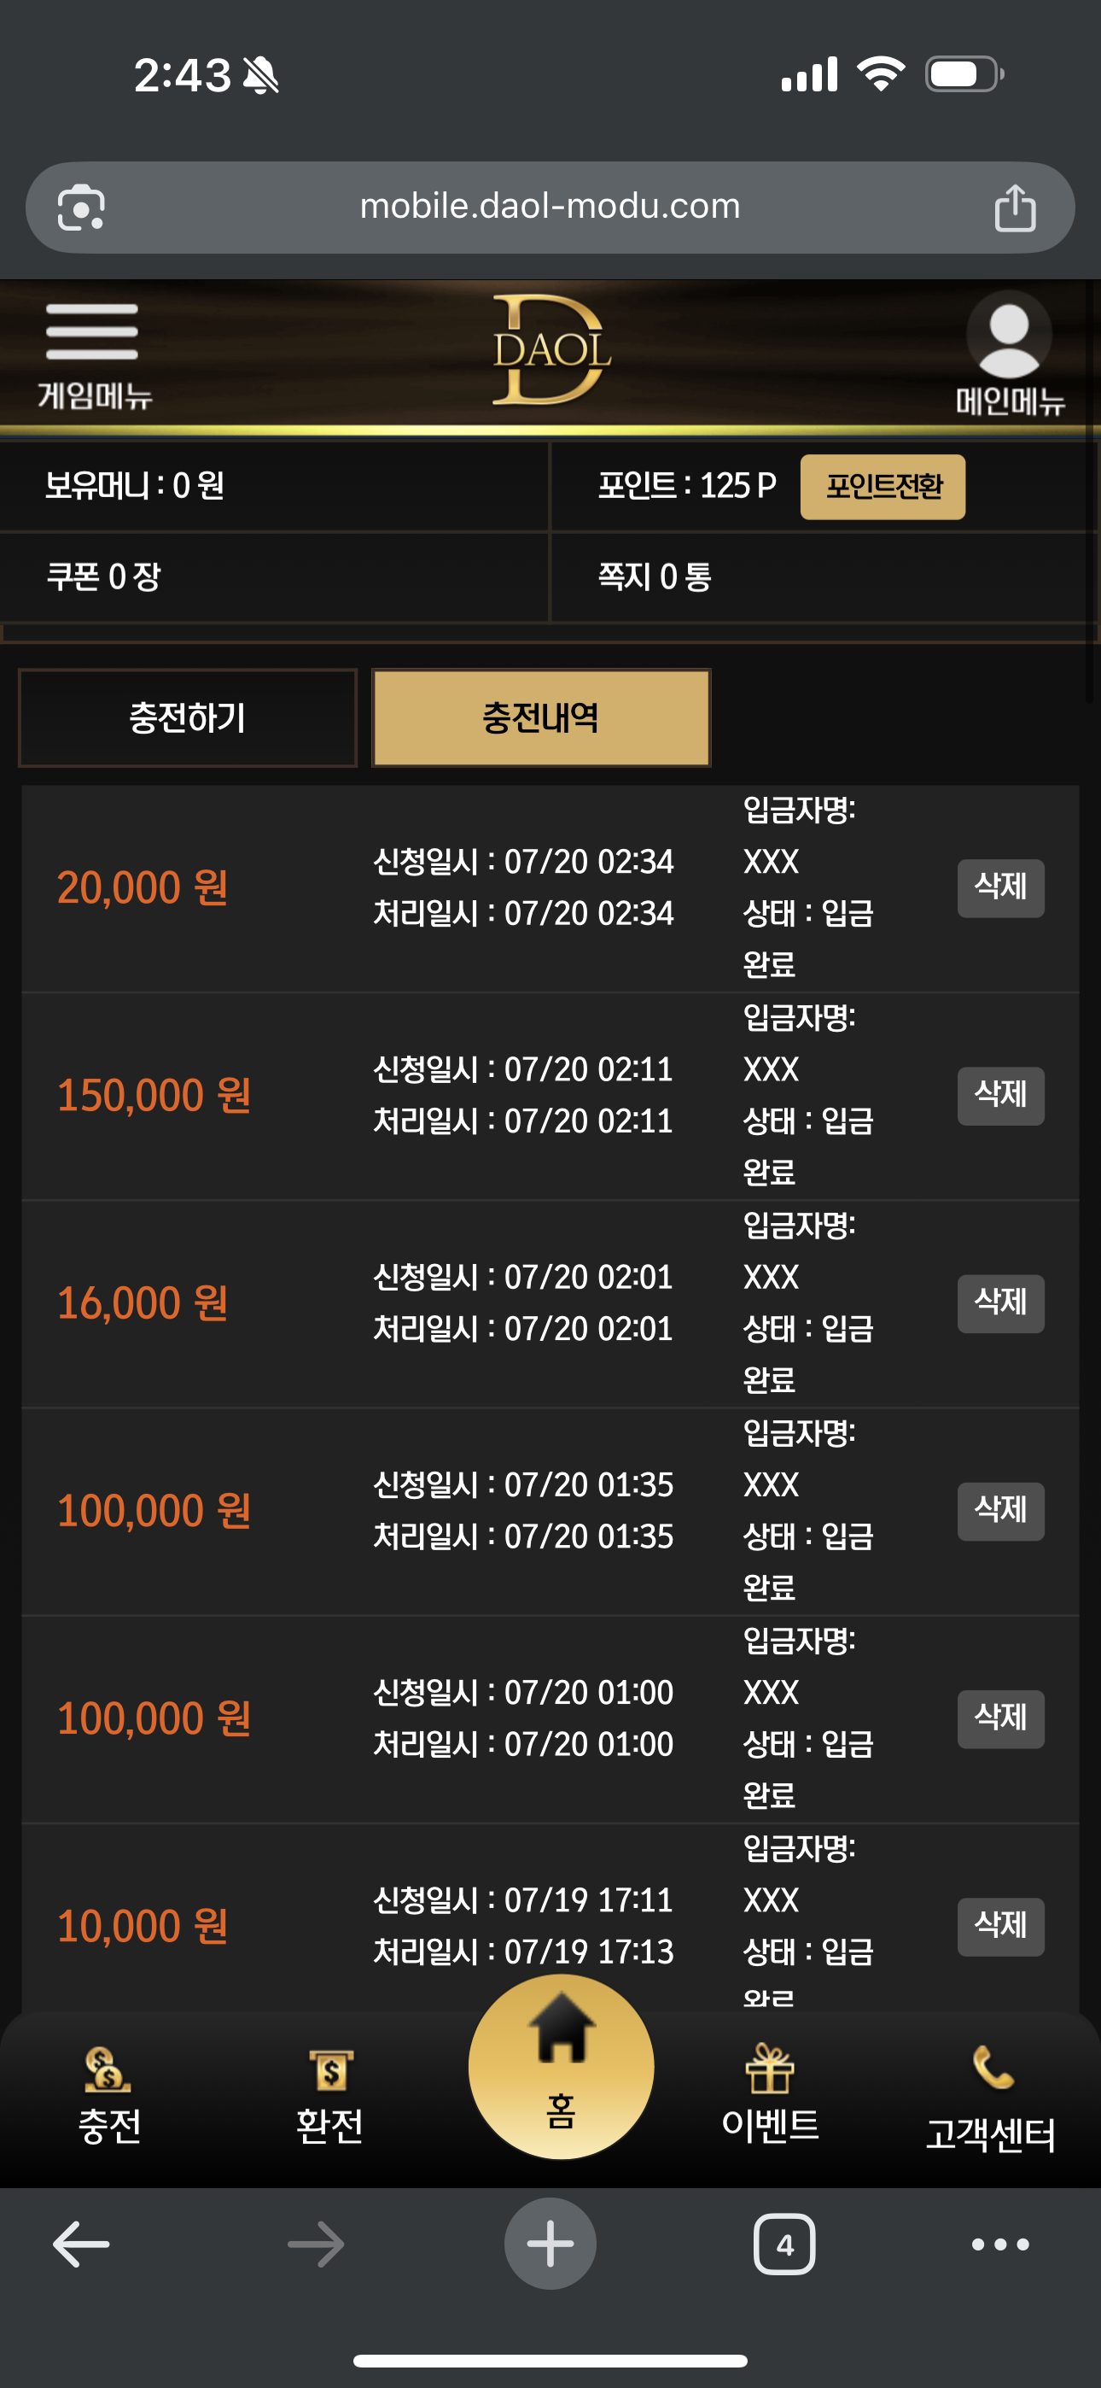Open 이벤트 gift icon

point(770,2095)
